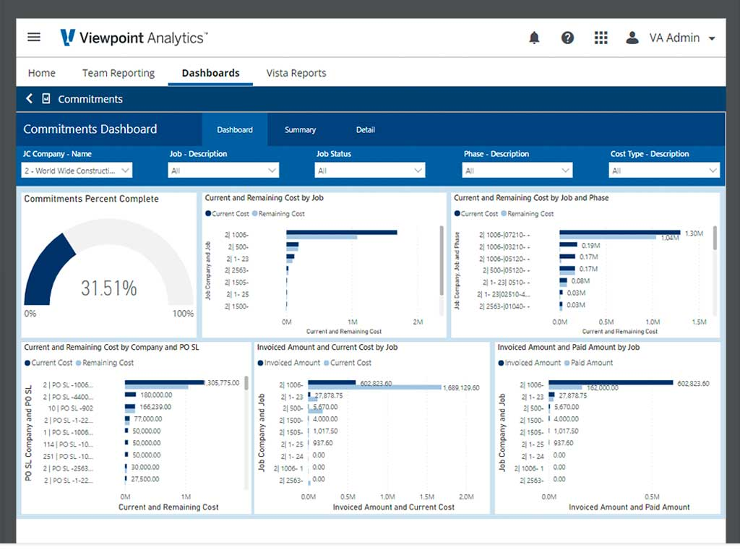Go back using the left chevron arrow
Image resolution: width=740 pixels, height=555 pixels.
[x=29, y=99]
